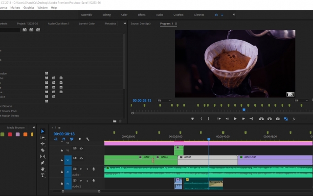Open the timeline sequence panel menu

point(59,127)
